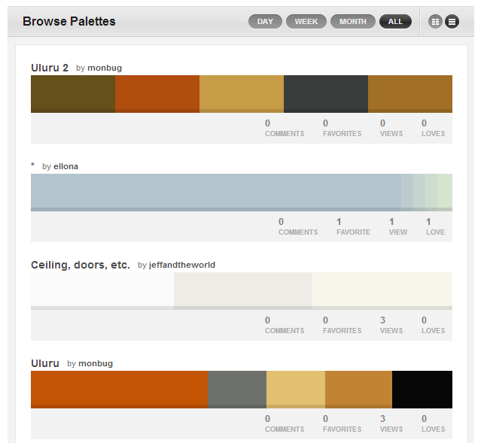Filter palettes by Day
This screenshot has width=484, height=443.
coord(265,22)
